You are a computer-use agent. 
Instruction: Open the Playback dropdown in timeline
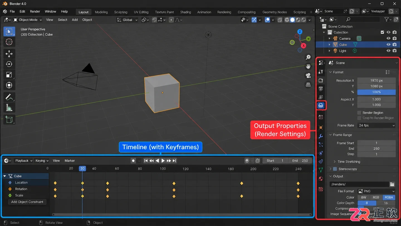(x=24, y=161)
